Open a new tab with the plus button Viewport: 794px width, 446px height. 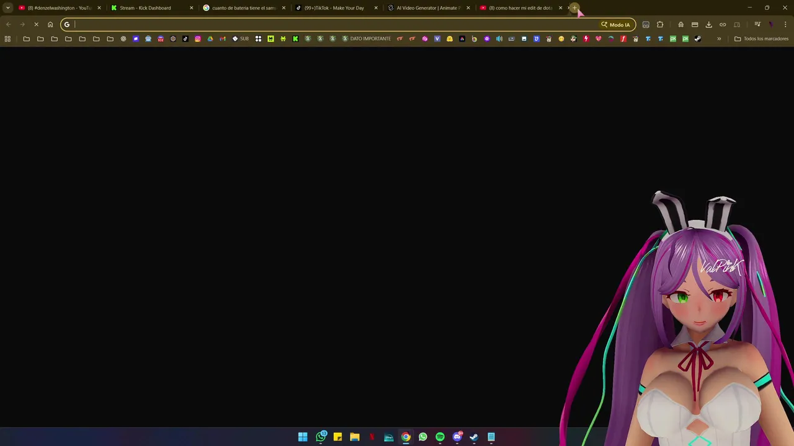[575, 8]
